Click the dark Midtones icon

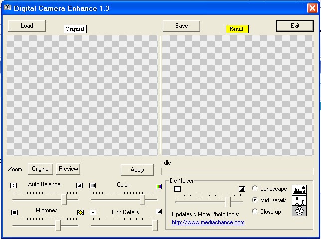(x=14, y=212)
